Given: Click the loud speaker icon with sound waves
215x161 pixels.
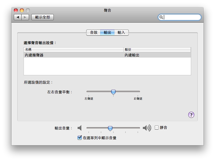Looking at the screenshot, I should click(x=147, y=128).
